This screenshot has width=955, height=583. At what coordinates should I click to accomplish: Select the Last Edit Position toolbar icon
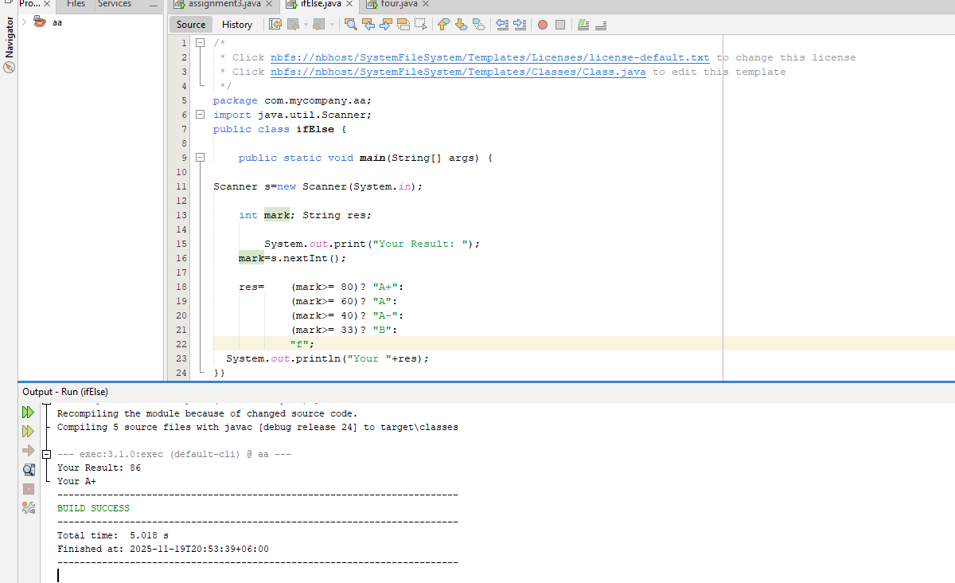click(273, 25)
